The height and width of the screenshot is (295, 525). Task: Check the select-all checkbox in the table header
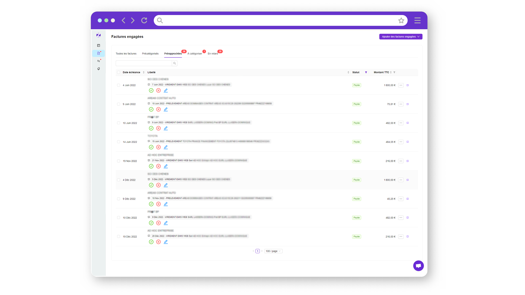coord(118,72)
